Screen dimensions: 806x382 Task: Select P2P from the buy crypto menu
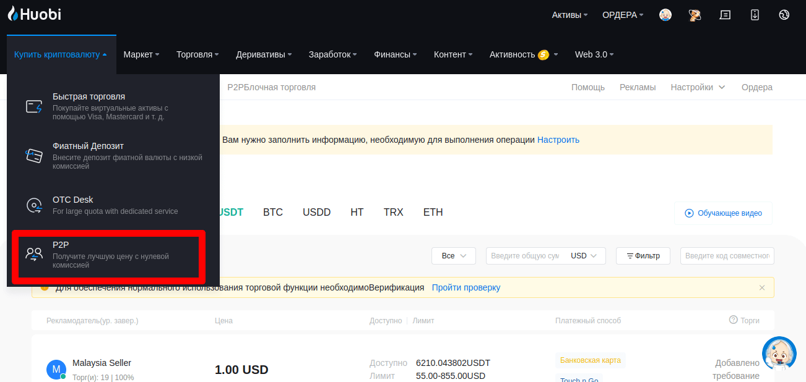pyautogui.click(x=108, y=255)
